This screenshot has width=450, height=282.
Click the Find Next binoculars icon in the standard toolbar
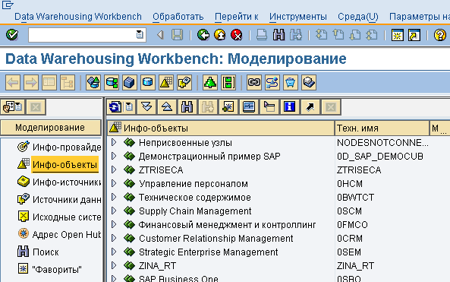coord(296,35)
